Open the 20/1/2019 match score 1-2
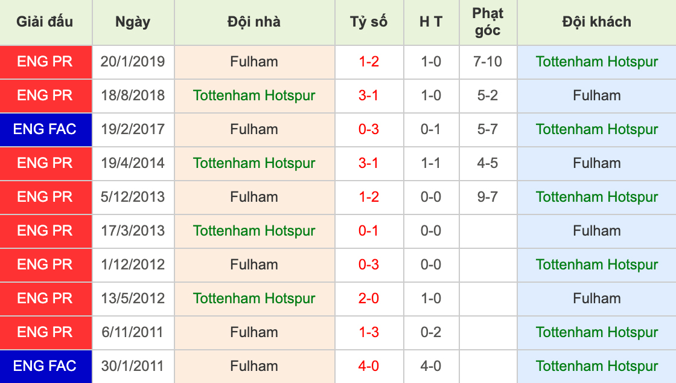 coord(368,62)
